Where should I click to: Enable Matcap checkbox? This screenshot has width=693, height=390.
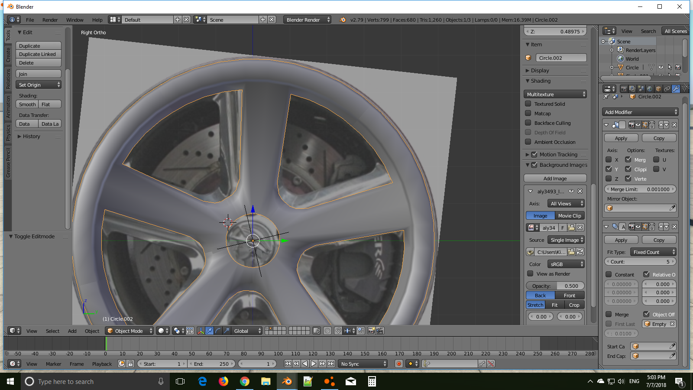point(528,113)
